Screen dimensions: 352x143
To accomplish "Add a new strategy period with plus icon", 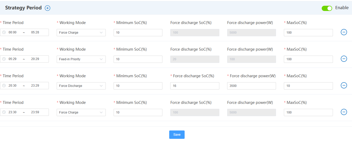I will point(48,8).
